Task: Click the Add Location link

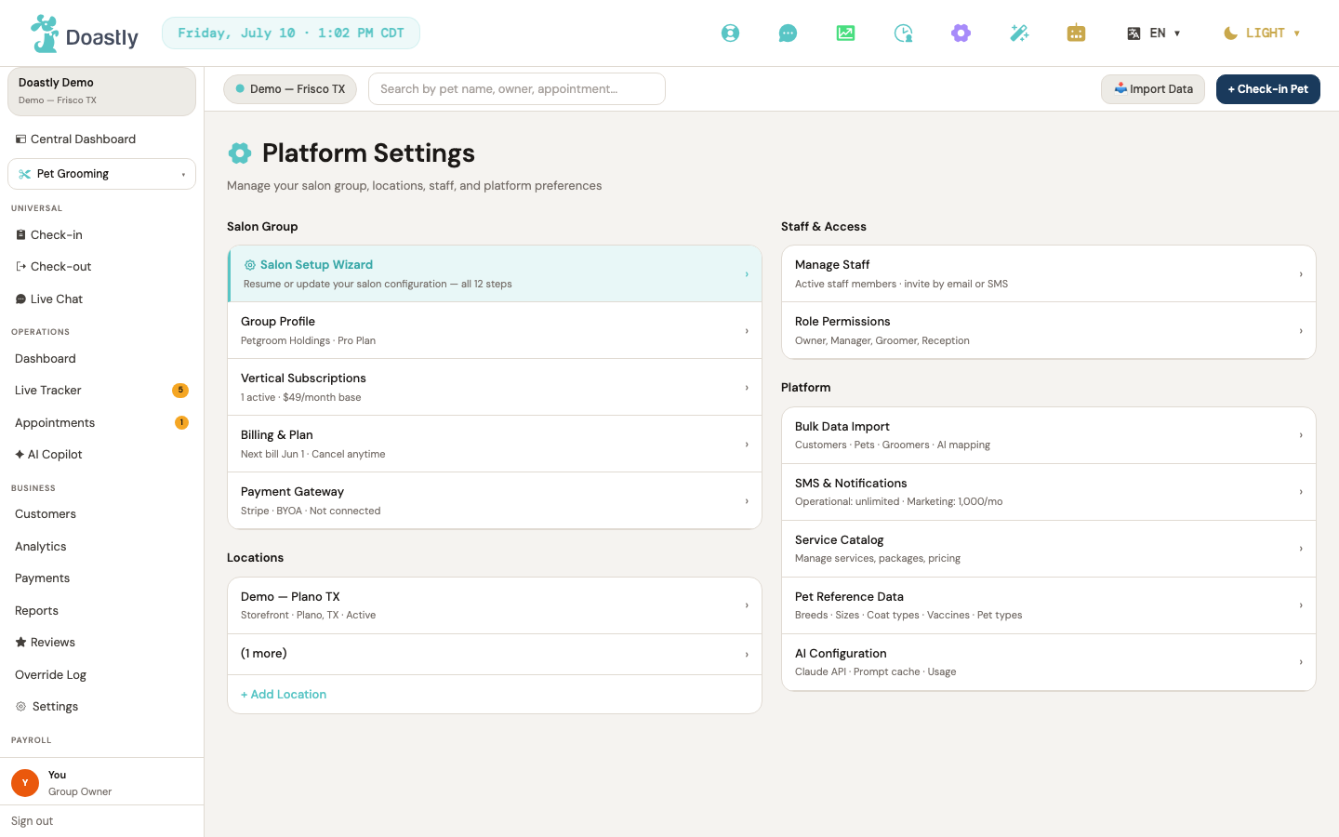Action: click(x=284, y=695)
